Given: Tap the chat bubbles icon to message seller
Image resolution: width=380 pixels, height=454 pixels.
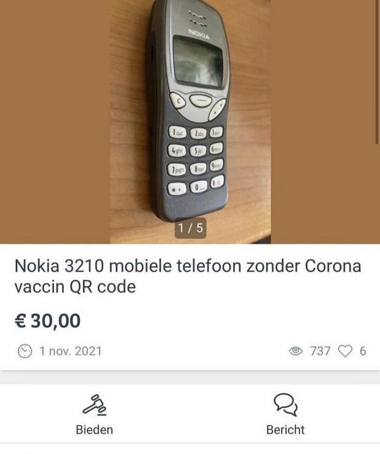Looking at the screenshot, I should point(286,405).
